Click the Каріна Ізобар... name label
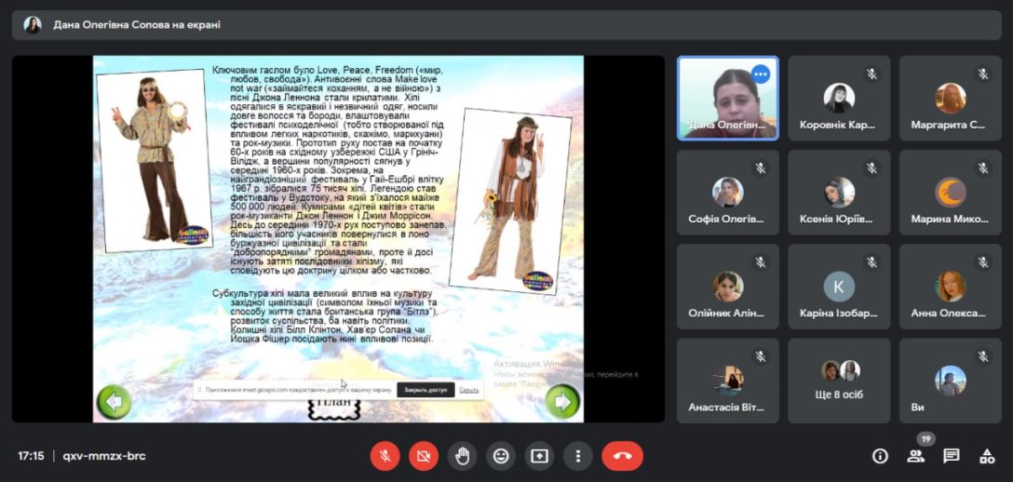 tap(839, 313)
